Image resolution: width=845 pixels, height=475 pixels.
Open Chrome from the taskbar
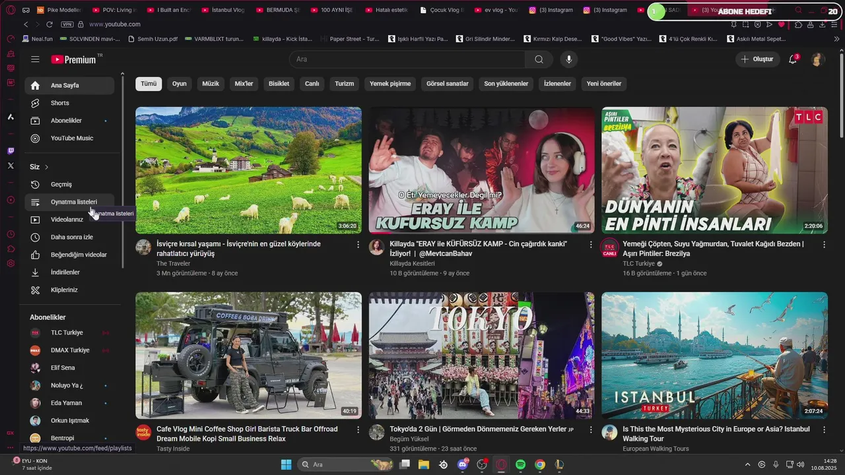click(x=539, y=464)
